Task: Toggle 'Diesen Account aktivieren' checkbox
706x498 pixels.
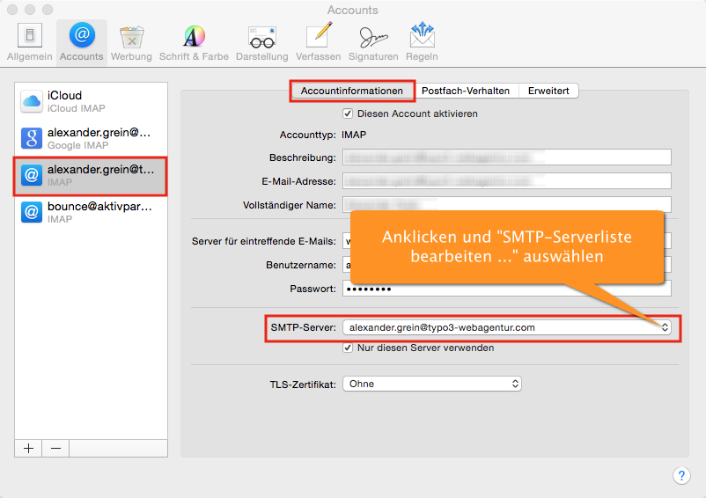Action: [x=348, y=114]
